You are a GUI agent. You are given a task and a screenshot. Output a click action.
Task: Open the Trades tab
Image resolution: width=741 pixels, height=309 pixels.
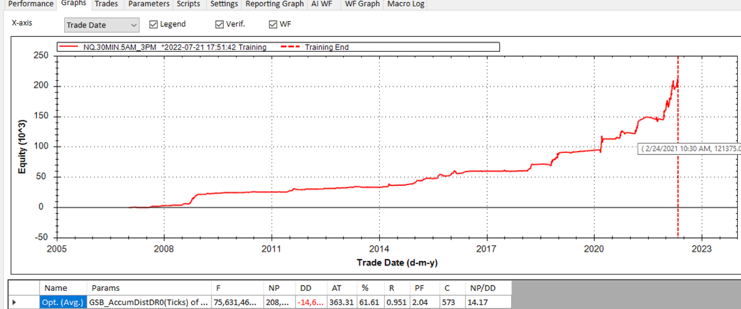click(106, 4)
